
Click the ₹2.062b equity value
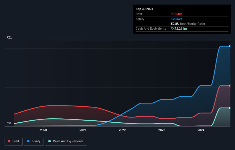(x=177, y=19)
